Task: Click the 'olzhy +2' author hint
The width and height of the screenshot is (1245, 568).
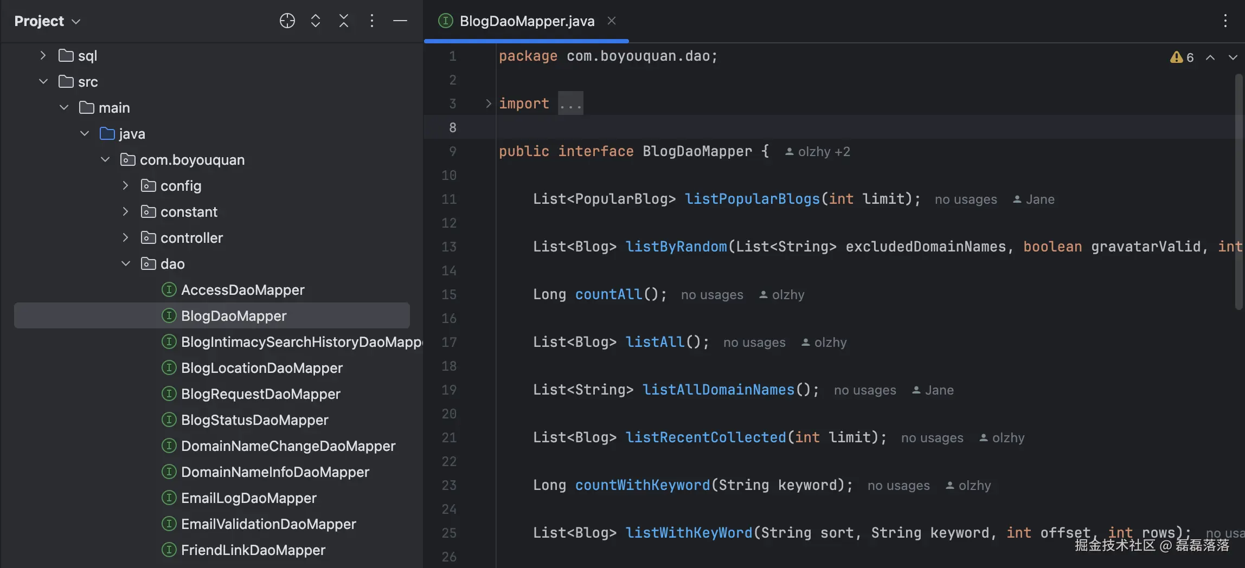Action: click(818, 152)
